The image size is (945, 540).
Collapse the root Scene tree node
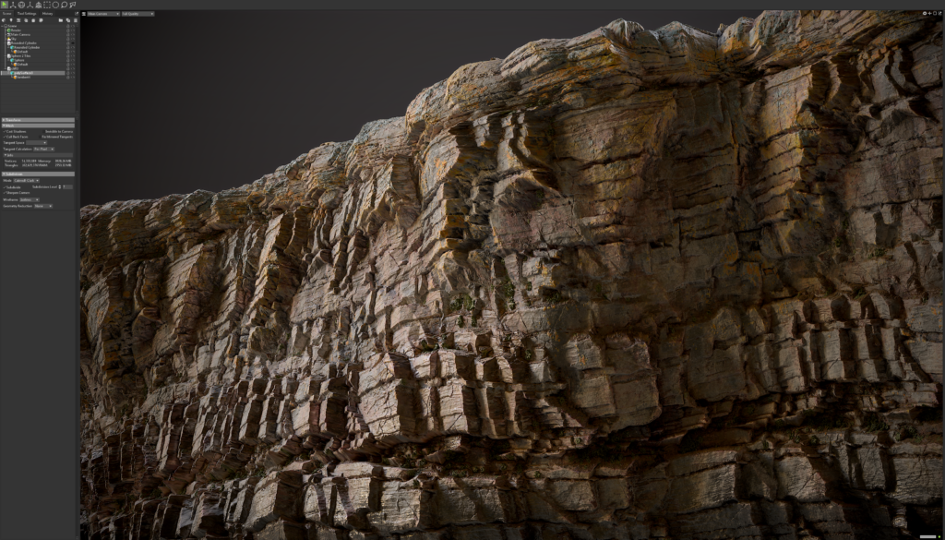(3, 26)
